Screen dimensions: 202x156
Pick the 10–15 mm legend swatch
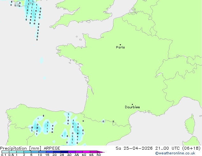tap(42, 152)
